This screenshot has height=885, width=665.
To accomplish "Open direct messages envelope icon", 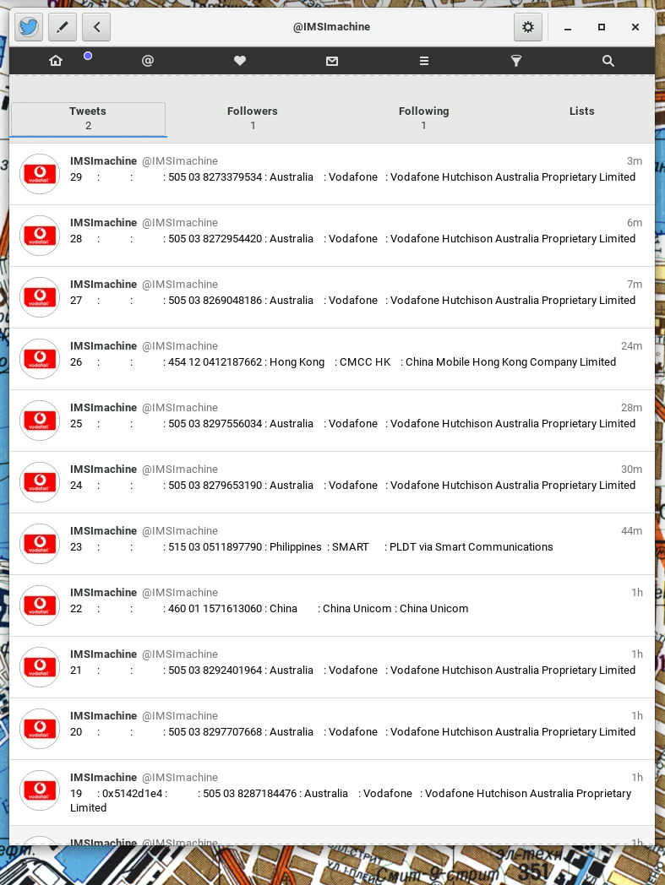I will [x=331, y=61].
